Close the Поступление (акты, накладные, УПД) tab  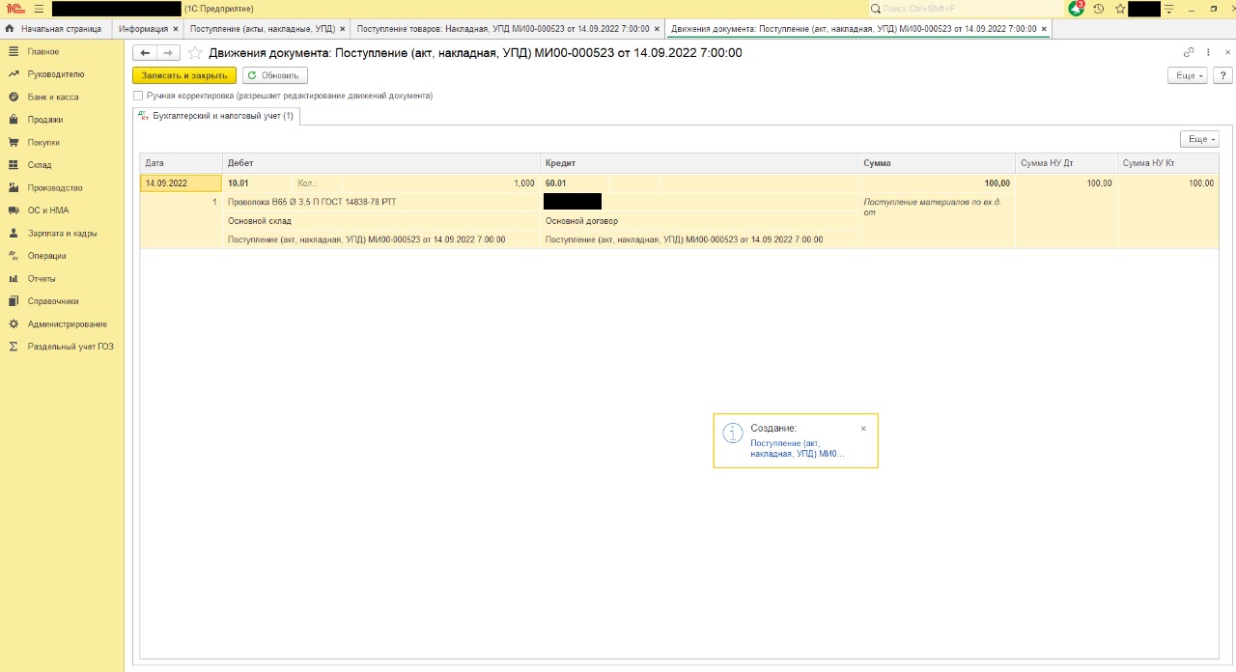tap(343, 29)
